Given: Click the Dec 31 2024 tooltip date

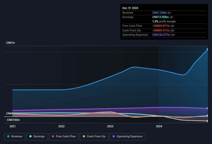Looking at the screenshot, I should click(130, 8).
